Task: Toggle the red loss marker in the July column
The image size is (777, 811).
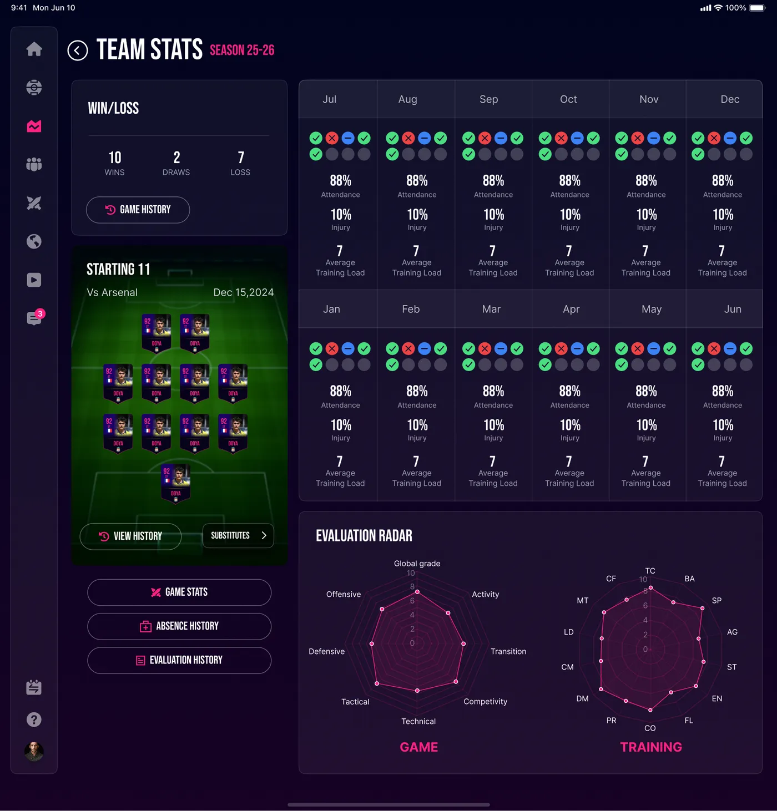Action: coord(332,138)
